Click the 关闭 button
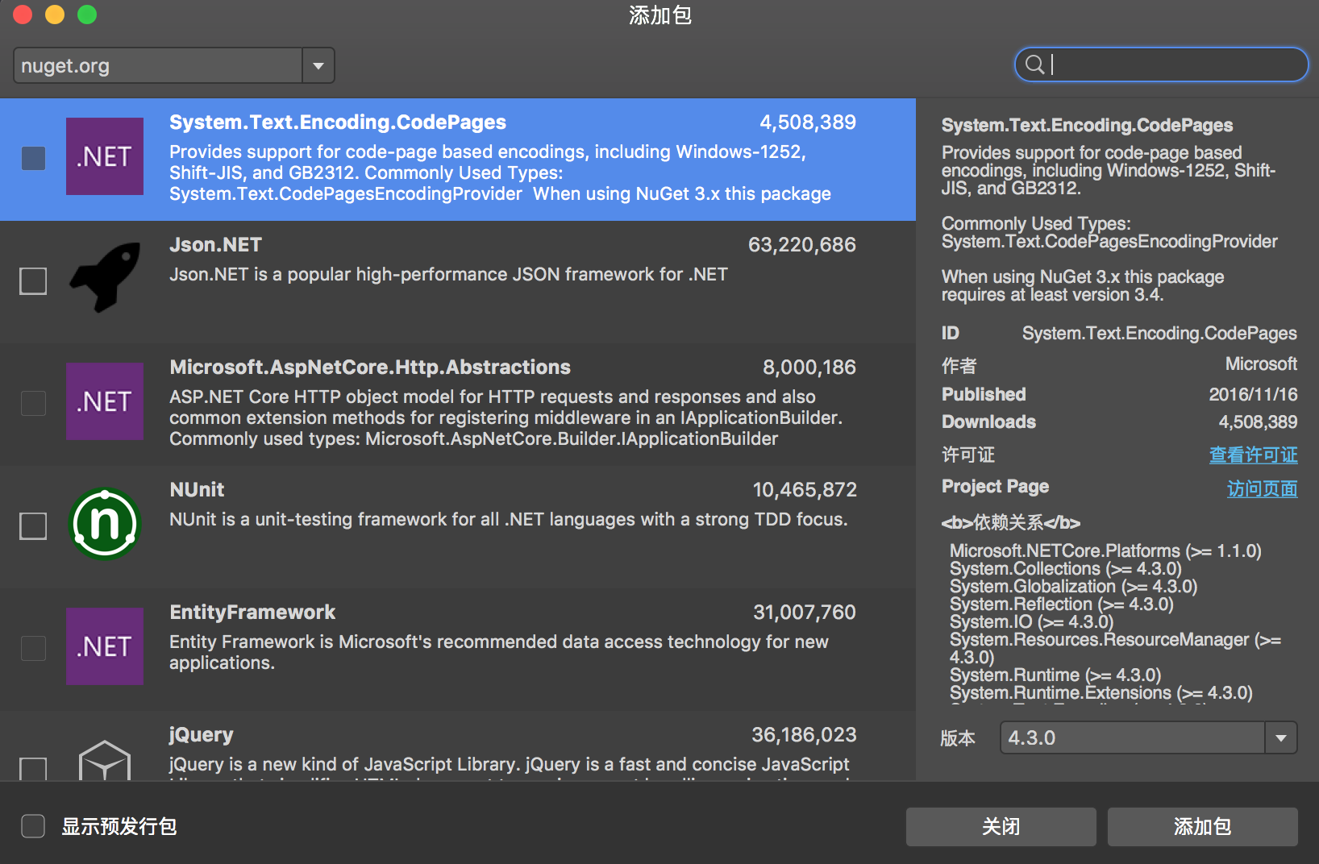 (1001, 827)
